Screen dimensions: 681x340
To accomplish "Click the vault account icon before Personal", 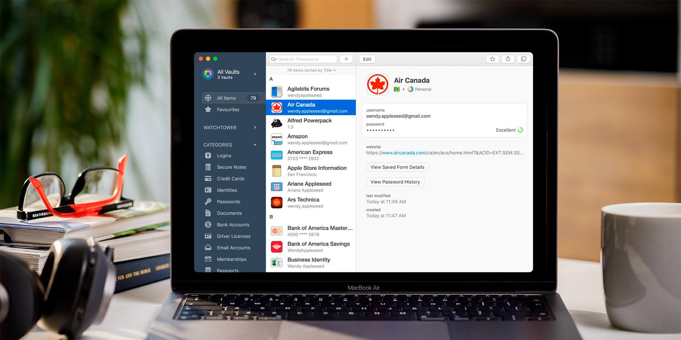I will pos(410,89).
